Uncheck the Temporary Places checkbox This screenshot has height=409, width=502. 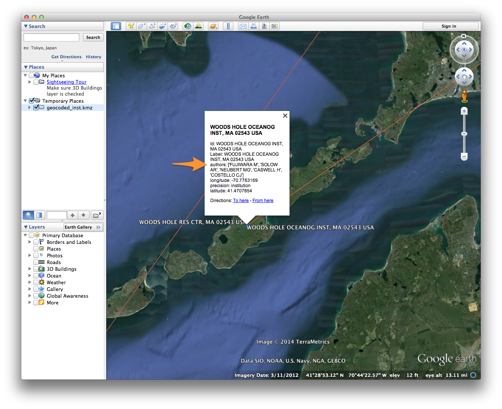click(31, 101)
